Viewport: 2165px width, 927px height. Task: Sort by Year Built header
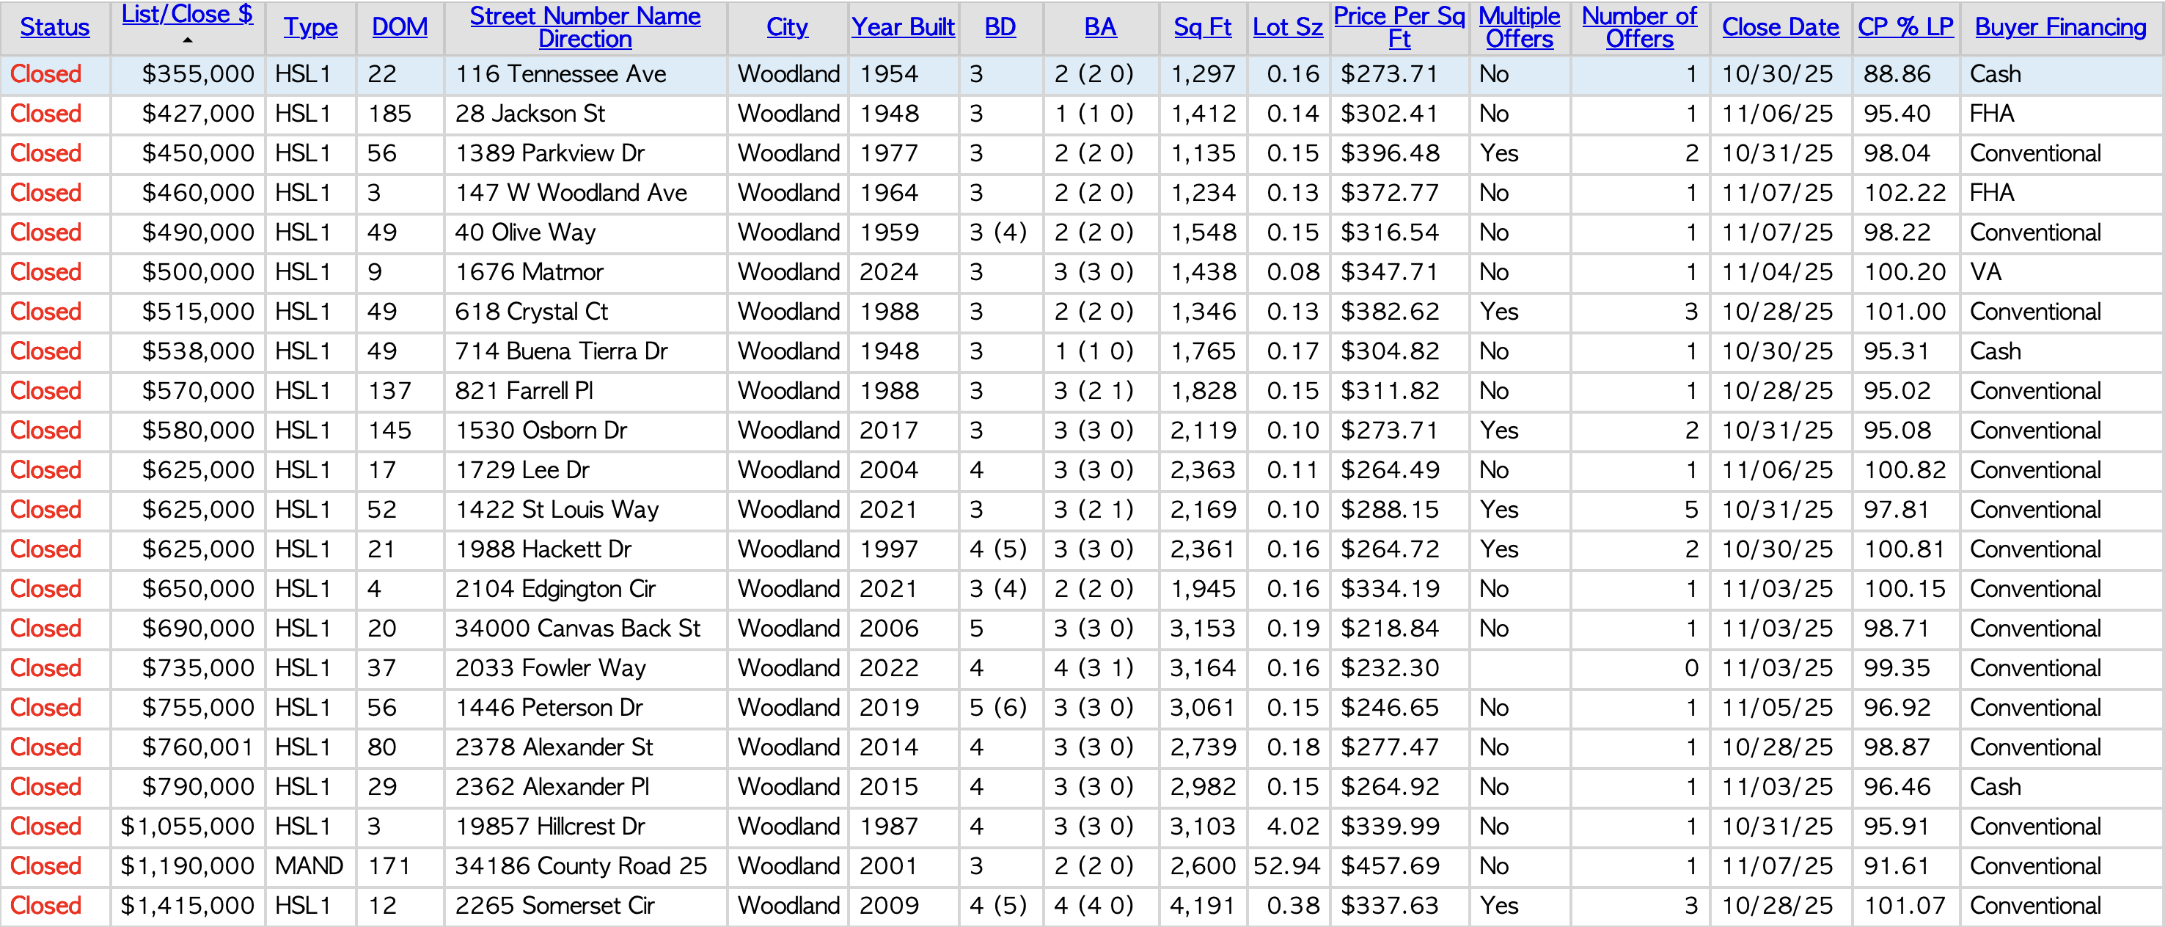903,27
